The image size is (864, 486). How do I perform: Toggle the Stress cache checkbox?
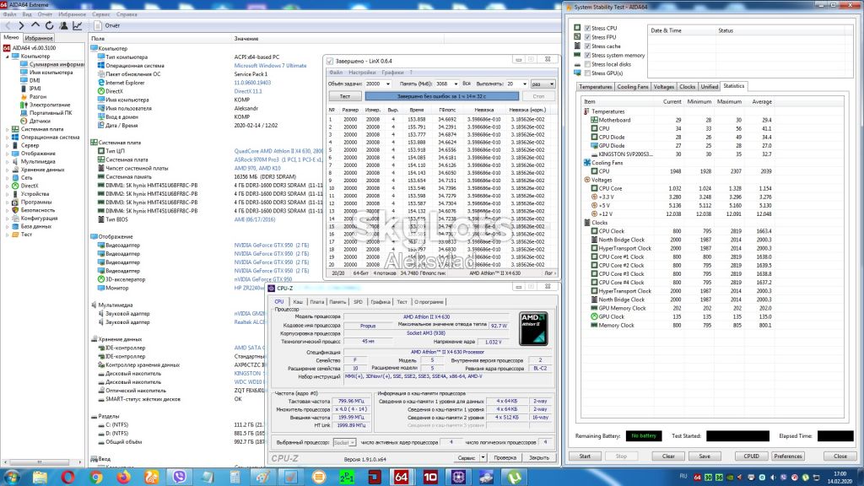(587, 46)
